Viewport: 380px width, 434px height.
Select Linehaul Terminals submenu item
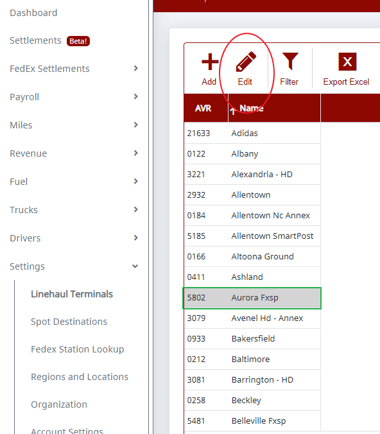72,294
